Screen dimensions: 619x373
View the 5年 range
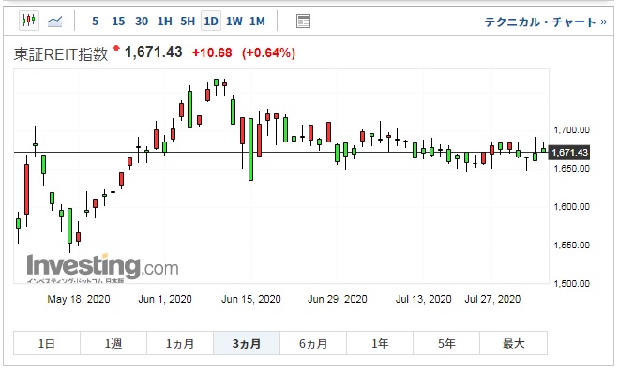point(446,343)
